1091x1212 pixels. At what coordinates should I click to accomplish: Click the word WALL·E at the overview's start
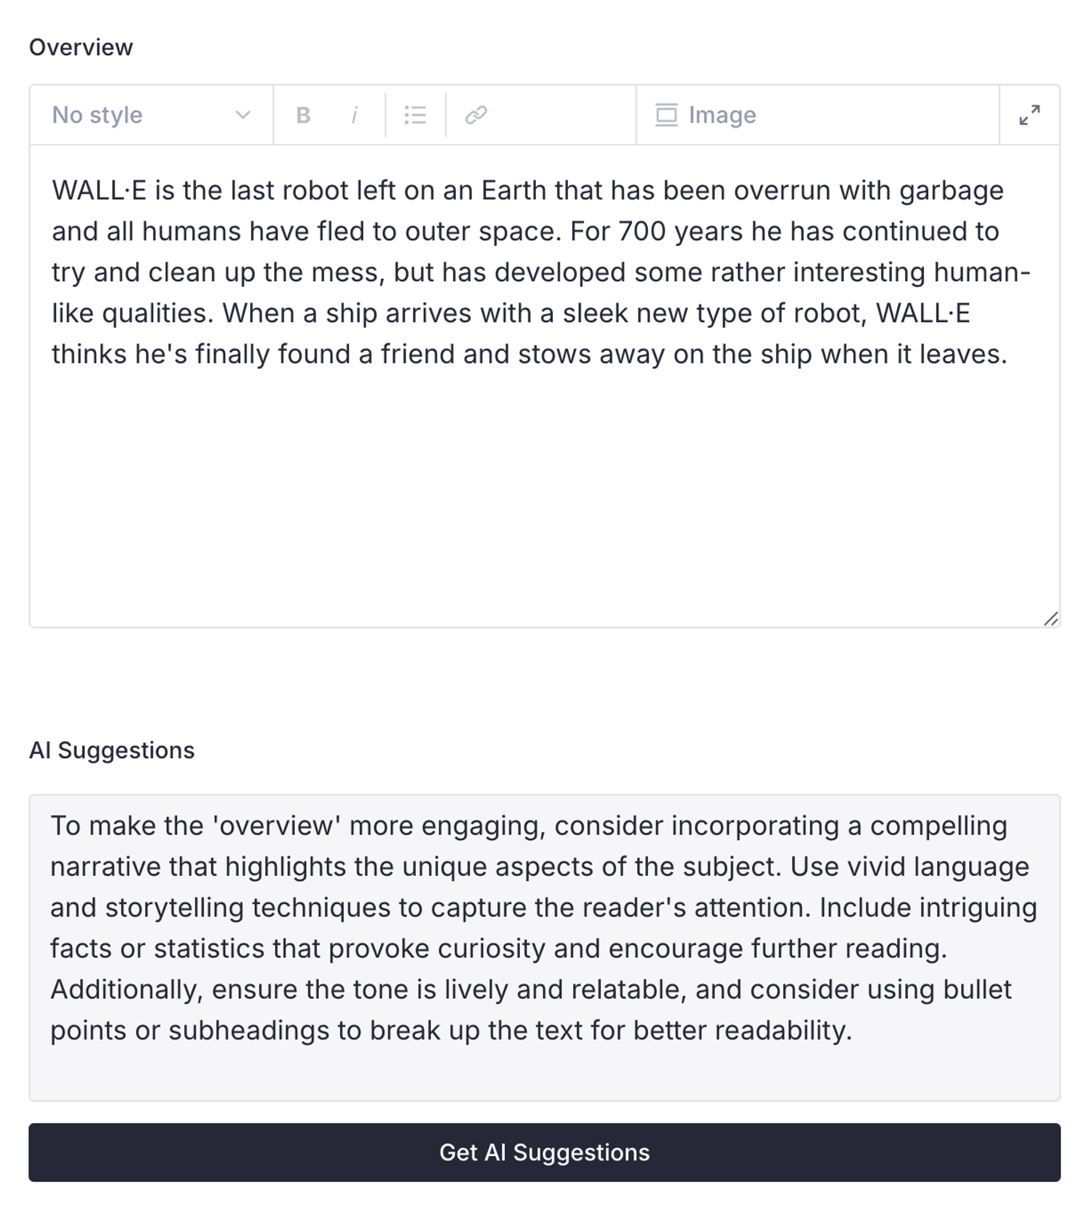(x=99, y=191)
